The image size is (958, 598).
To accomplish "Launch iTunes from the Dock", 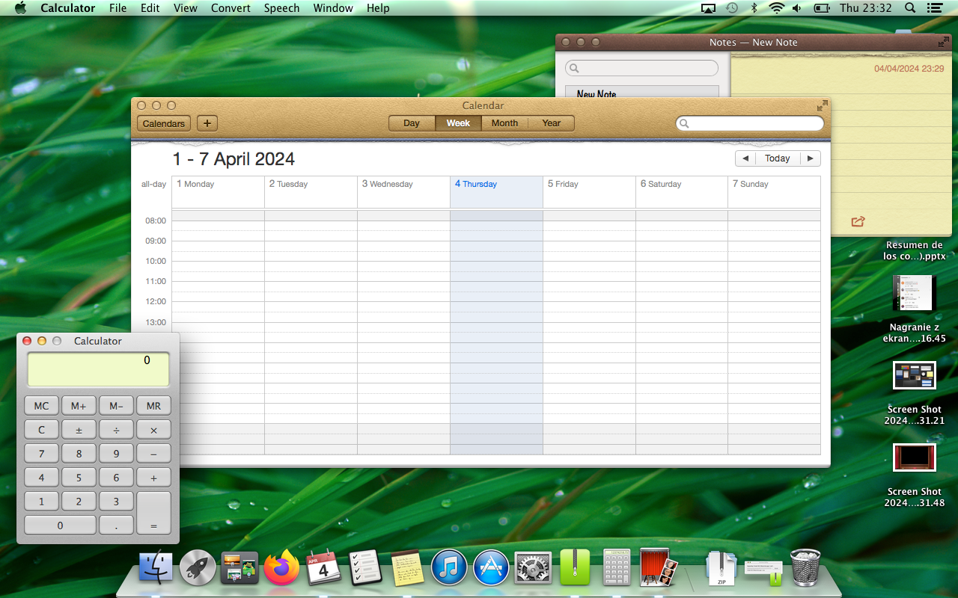I will click(x=449, y=568).
